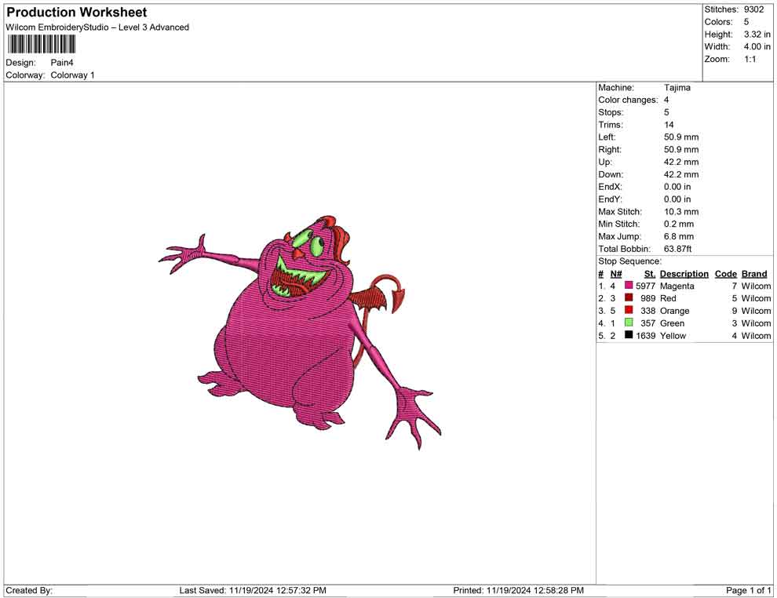Click the dark red swatch beside Red
The image size is (777, 598).
click(629, 297)
